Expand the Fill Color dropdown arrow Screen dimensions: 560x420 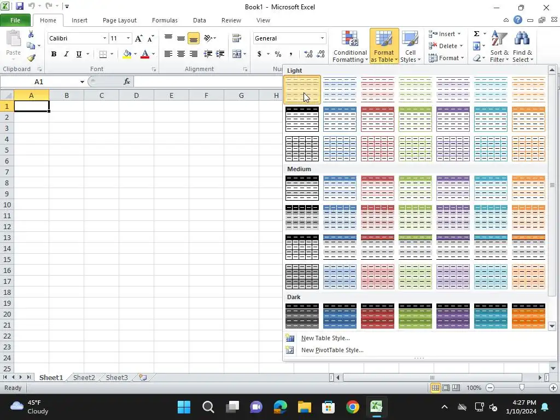tap(135, 54)
